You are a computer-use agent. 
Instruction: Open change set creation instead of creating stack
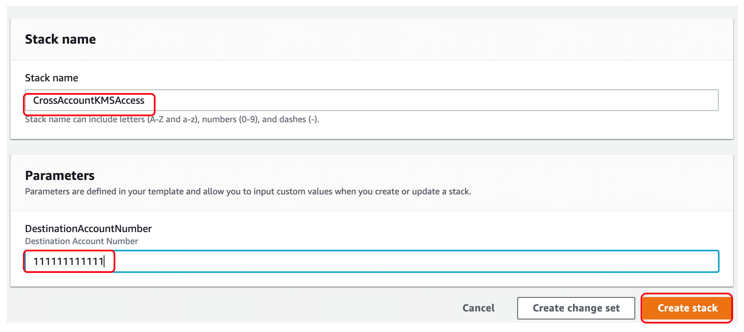pos(576,308)
